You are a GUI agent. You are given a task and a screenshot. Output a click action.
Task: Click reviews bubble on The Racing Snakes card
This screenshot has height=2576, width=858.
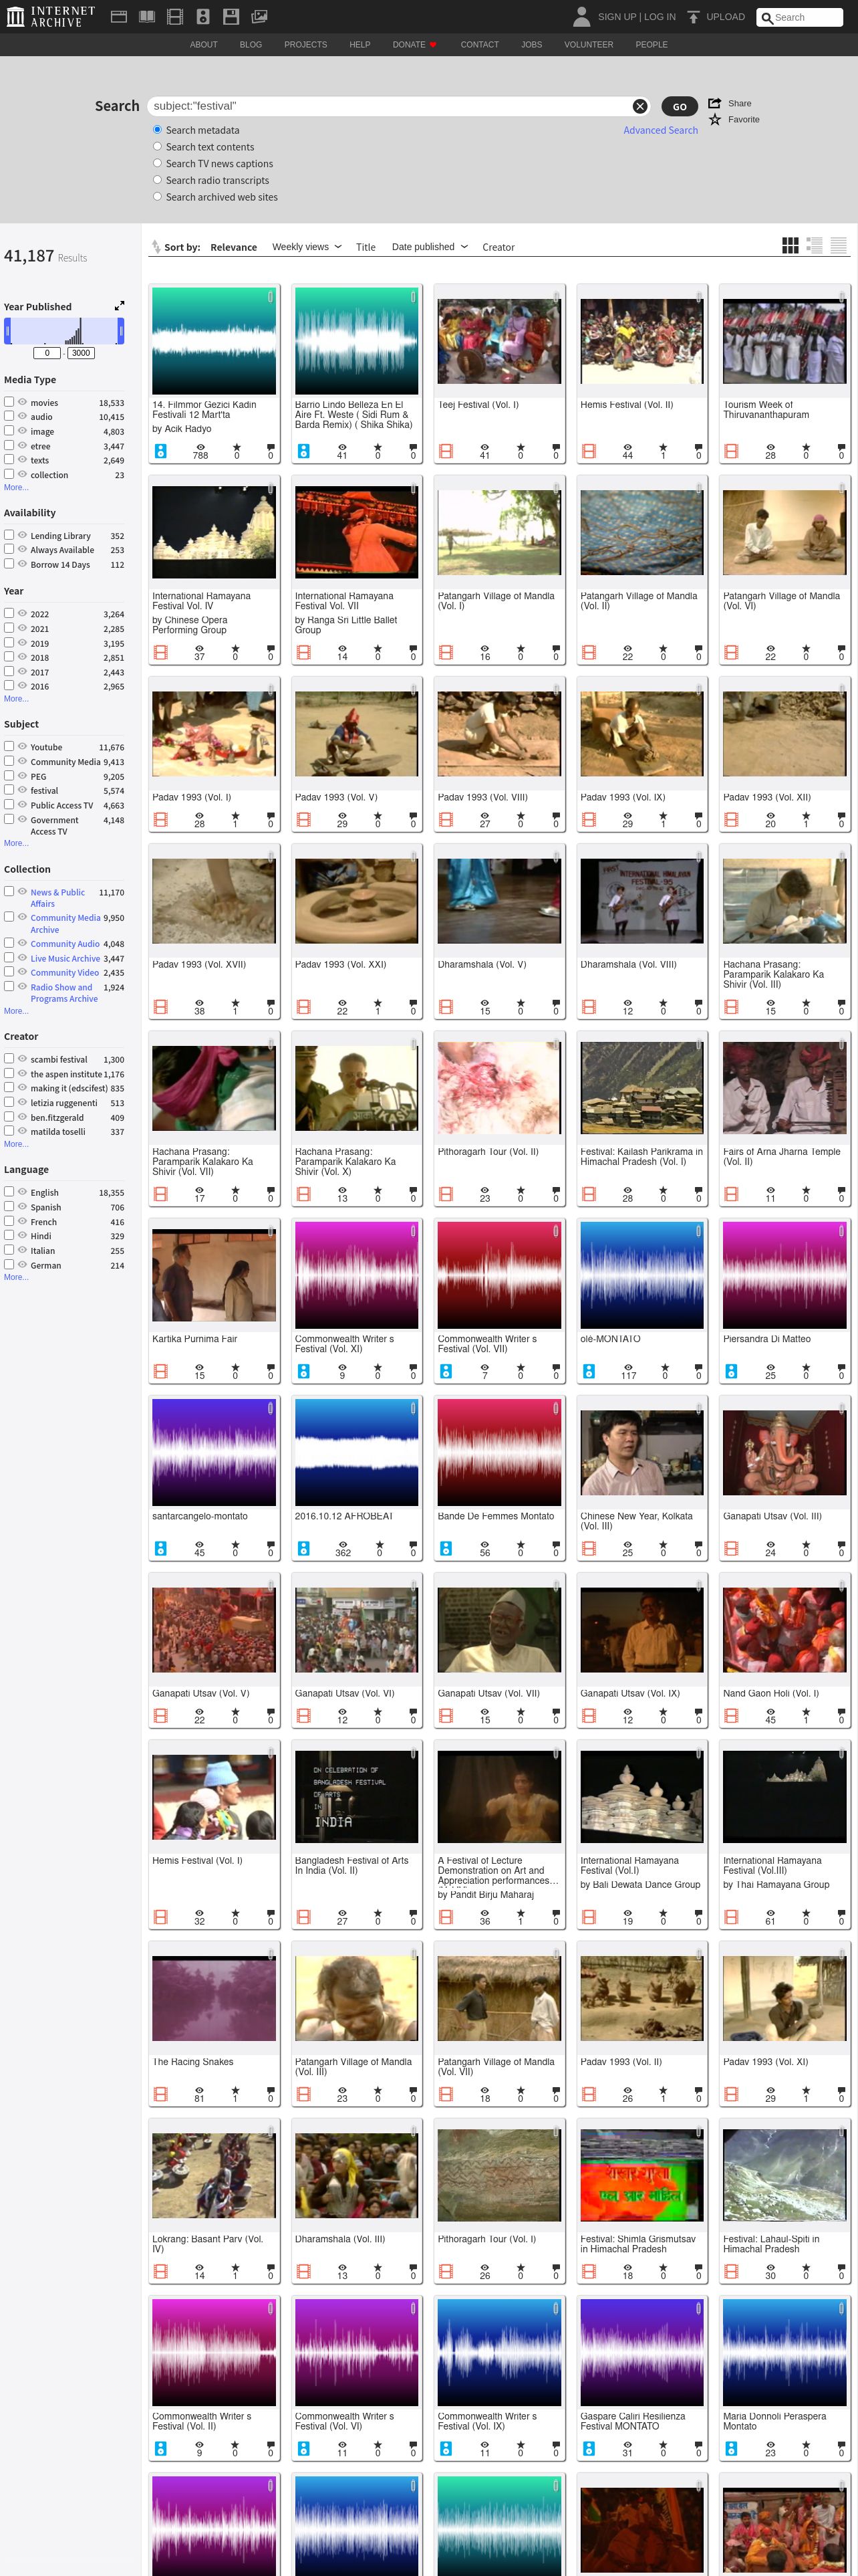tap(270, 2090)
